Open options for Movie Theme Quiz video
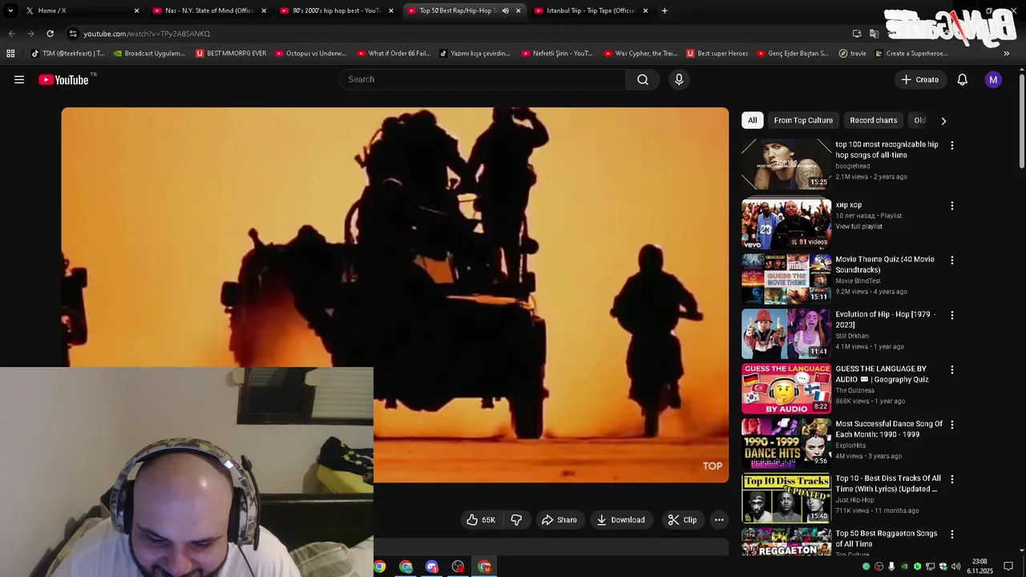The width and height of the screenshot is (1026, 577). (951, 260)
